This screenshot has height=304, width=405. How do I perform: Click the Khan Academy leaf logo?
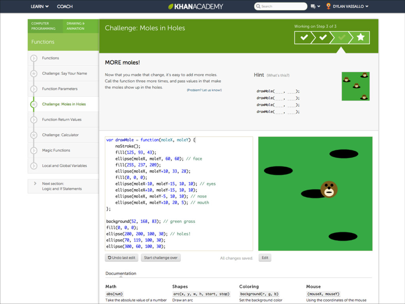pos(171,6)
